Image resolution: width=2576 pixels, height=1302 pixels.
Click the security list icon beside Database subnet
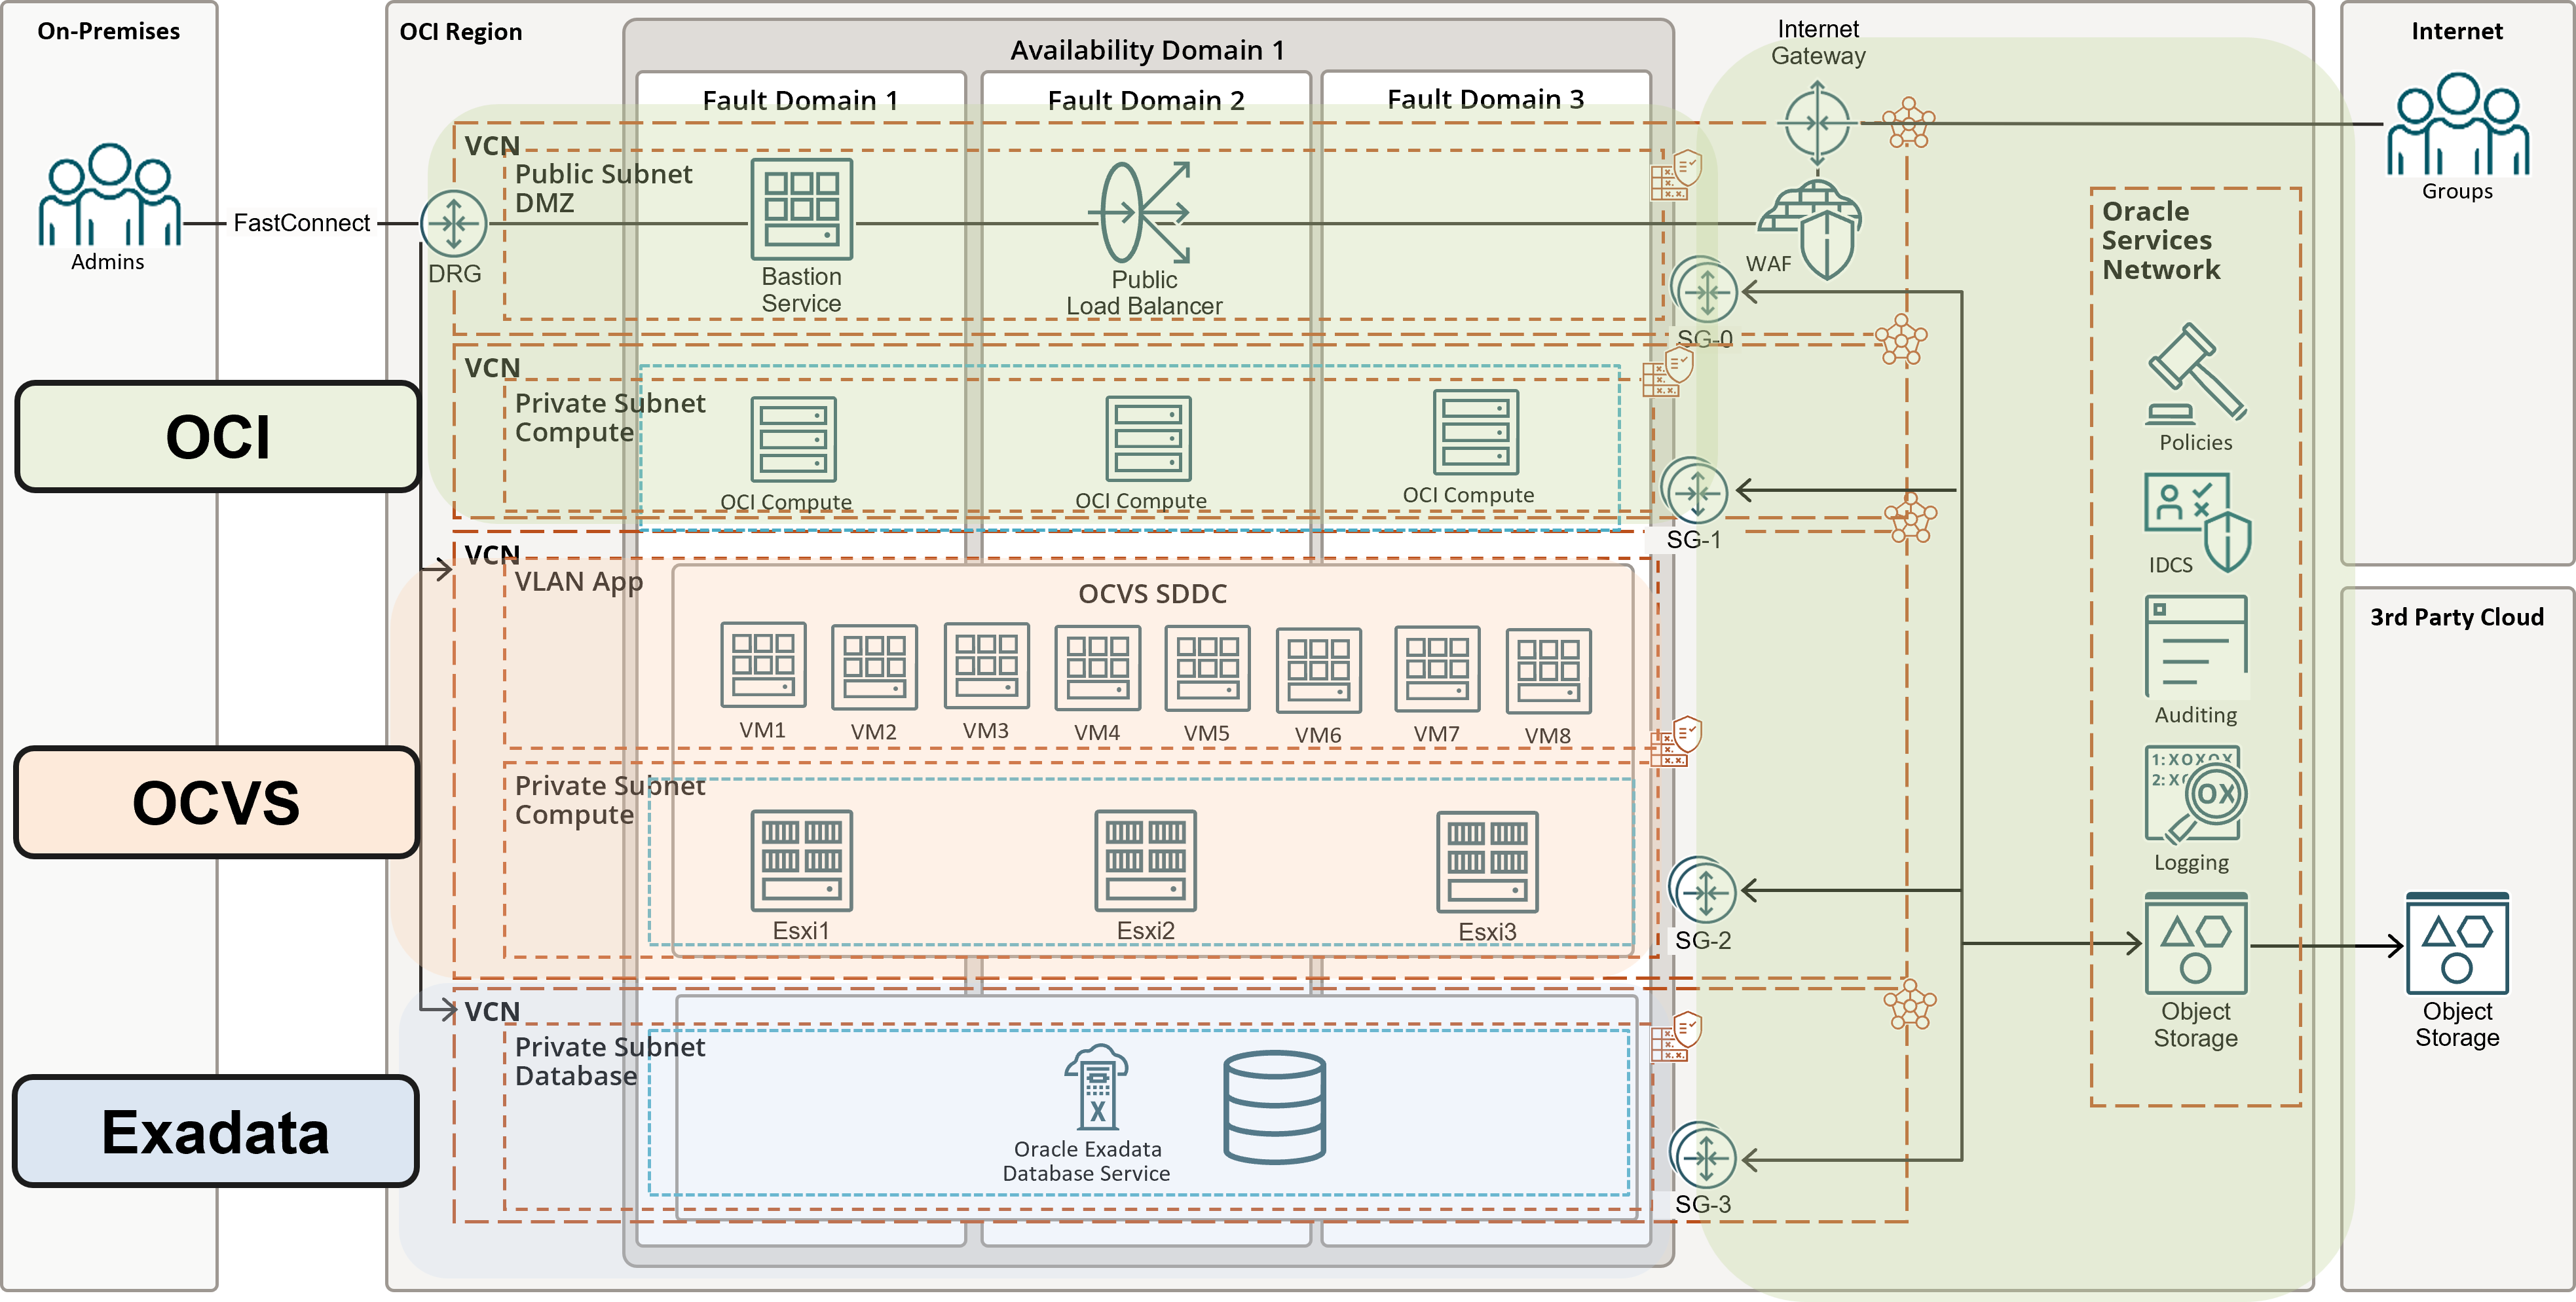pos(1676,1036)
